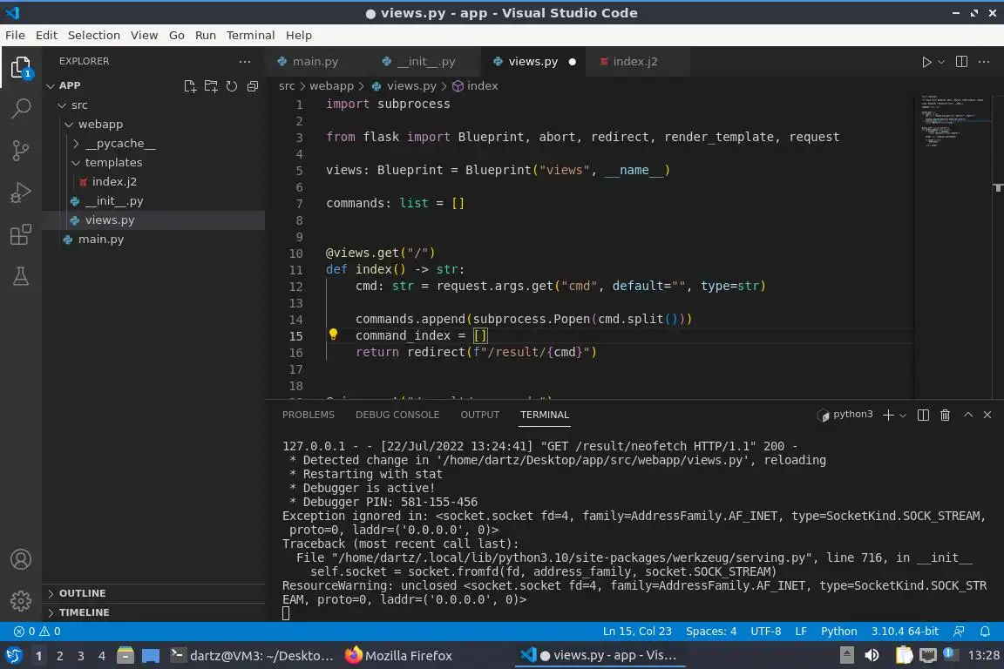Select interpreter 3.10.4 64-bit
Screen dimensions: 1004x669
pos(904,632)
